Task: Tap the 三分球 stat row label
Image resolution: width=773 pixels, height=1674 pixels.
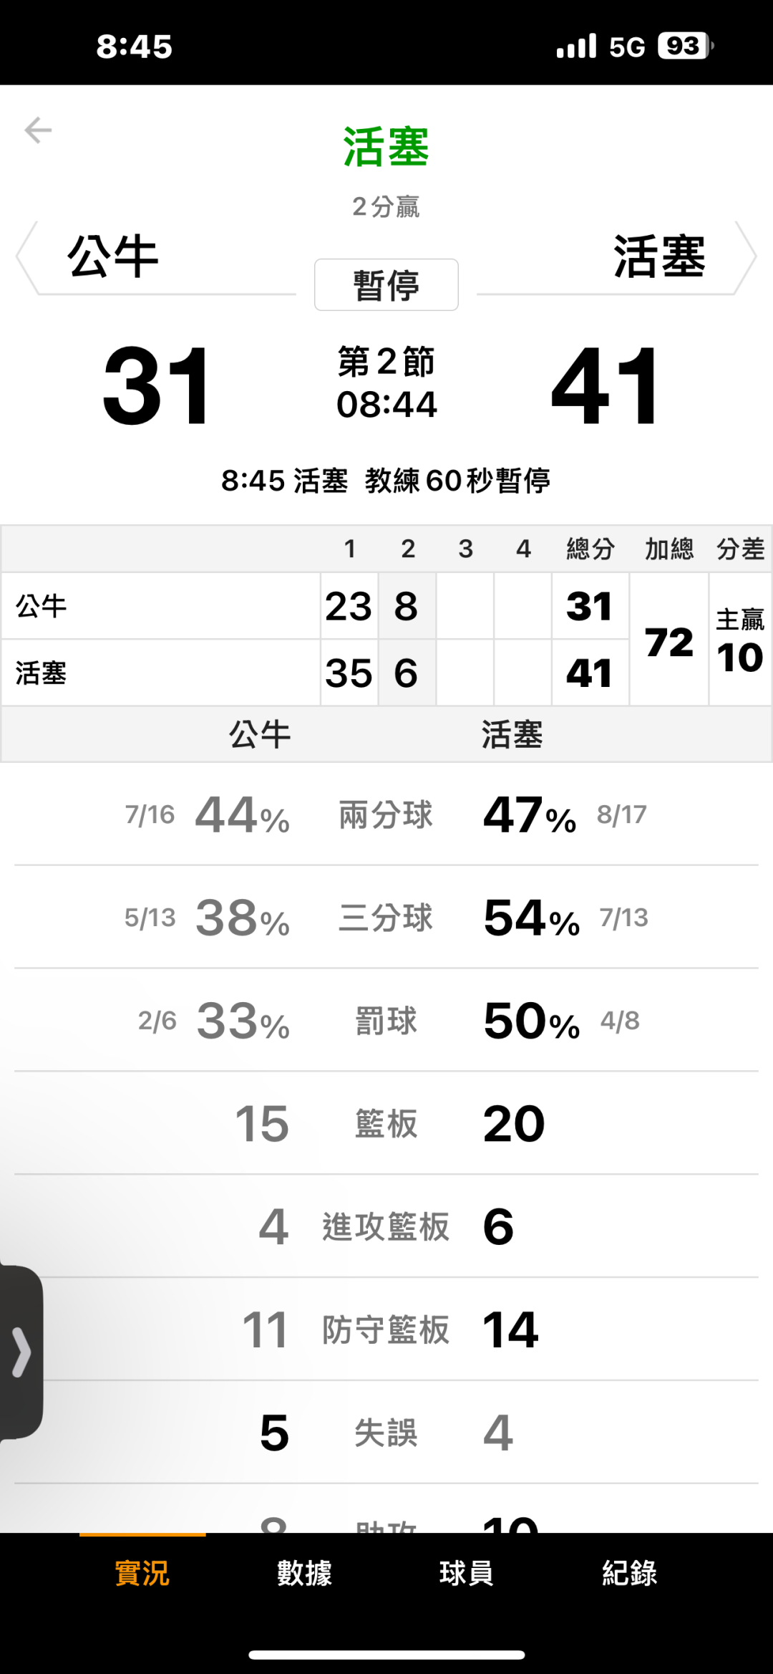Action: click(386, 918)
